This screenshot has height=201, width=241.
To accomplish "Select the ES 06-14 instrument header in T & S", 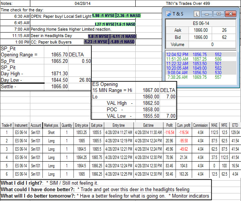I will (x=201, y=23).
